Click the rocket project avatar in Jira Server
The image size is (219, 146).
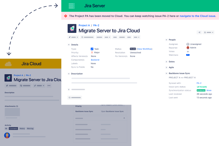pyautogui.click(x=72, y=28)
